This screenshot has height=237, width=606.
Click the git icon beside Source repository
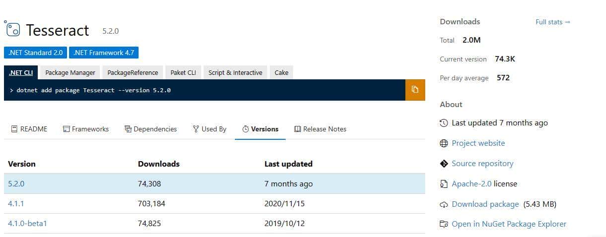444,164
